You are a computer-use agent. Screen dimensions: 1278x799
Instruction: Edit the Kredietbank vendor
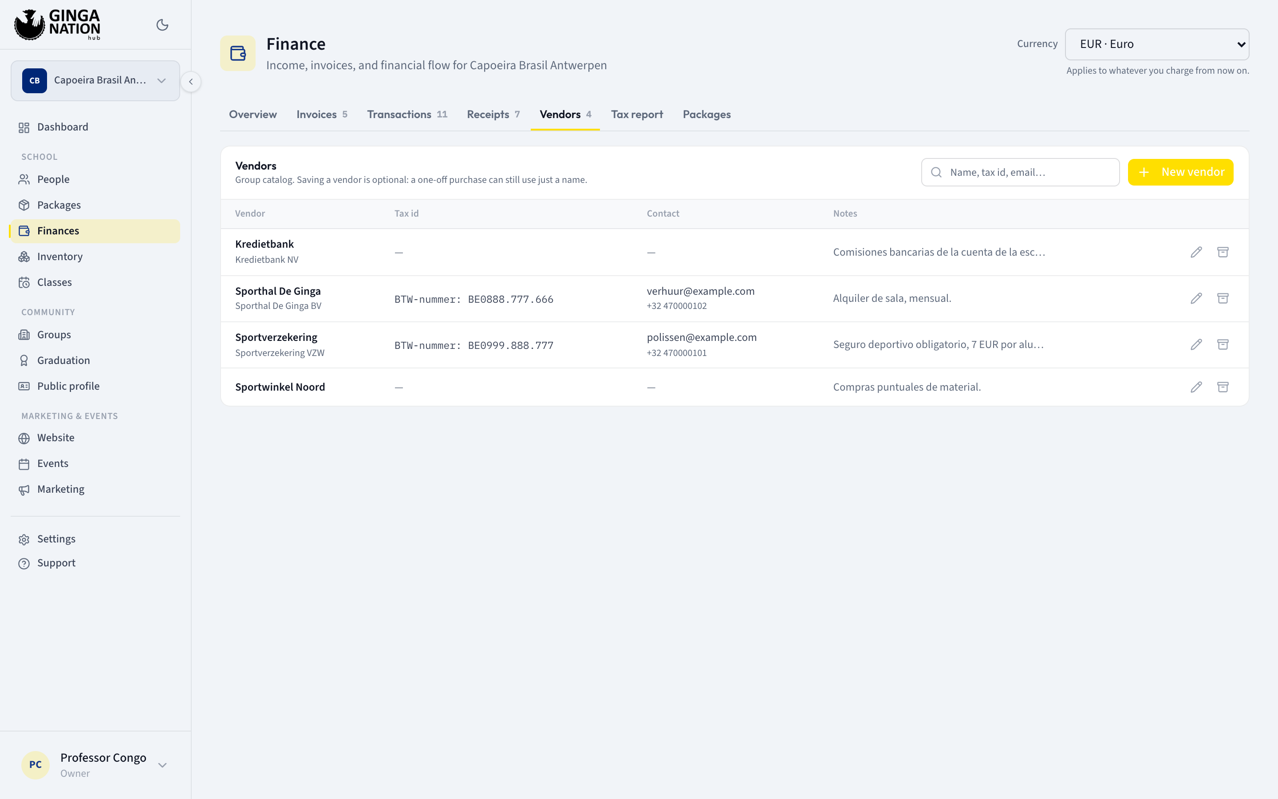tap(1196, 252)
